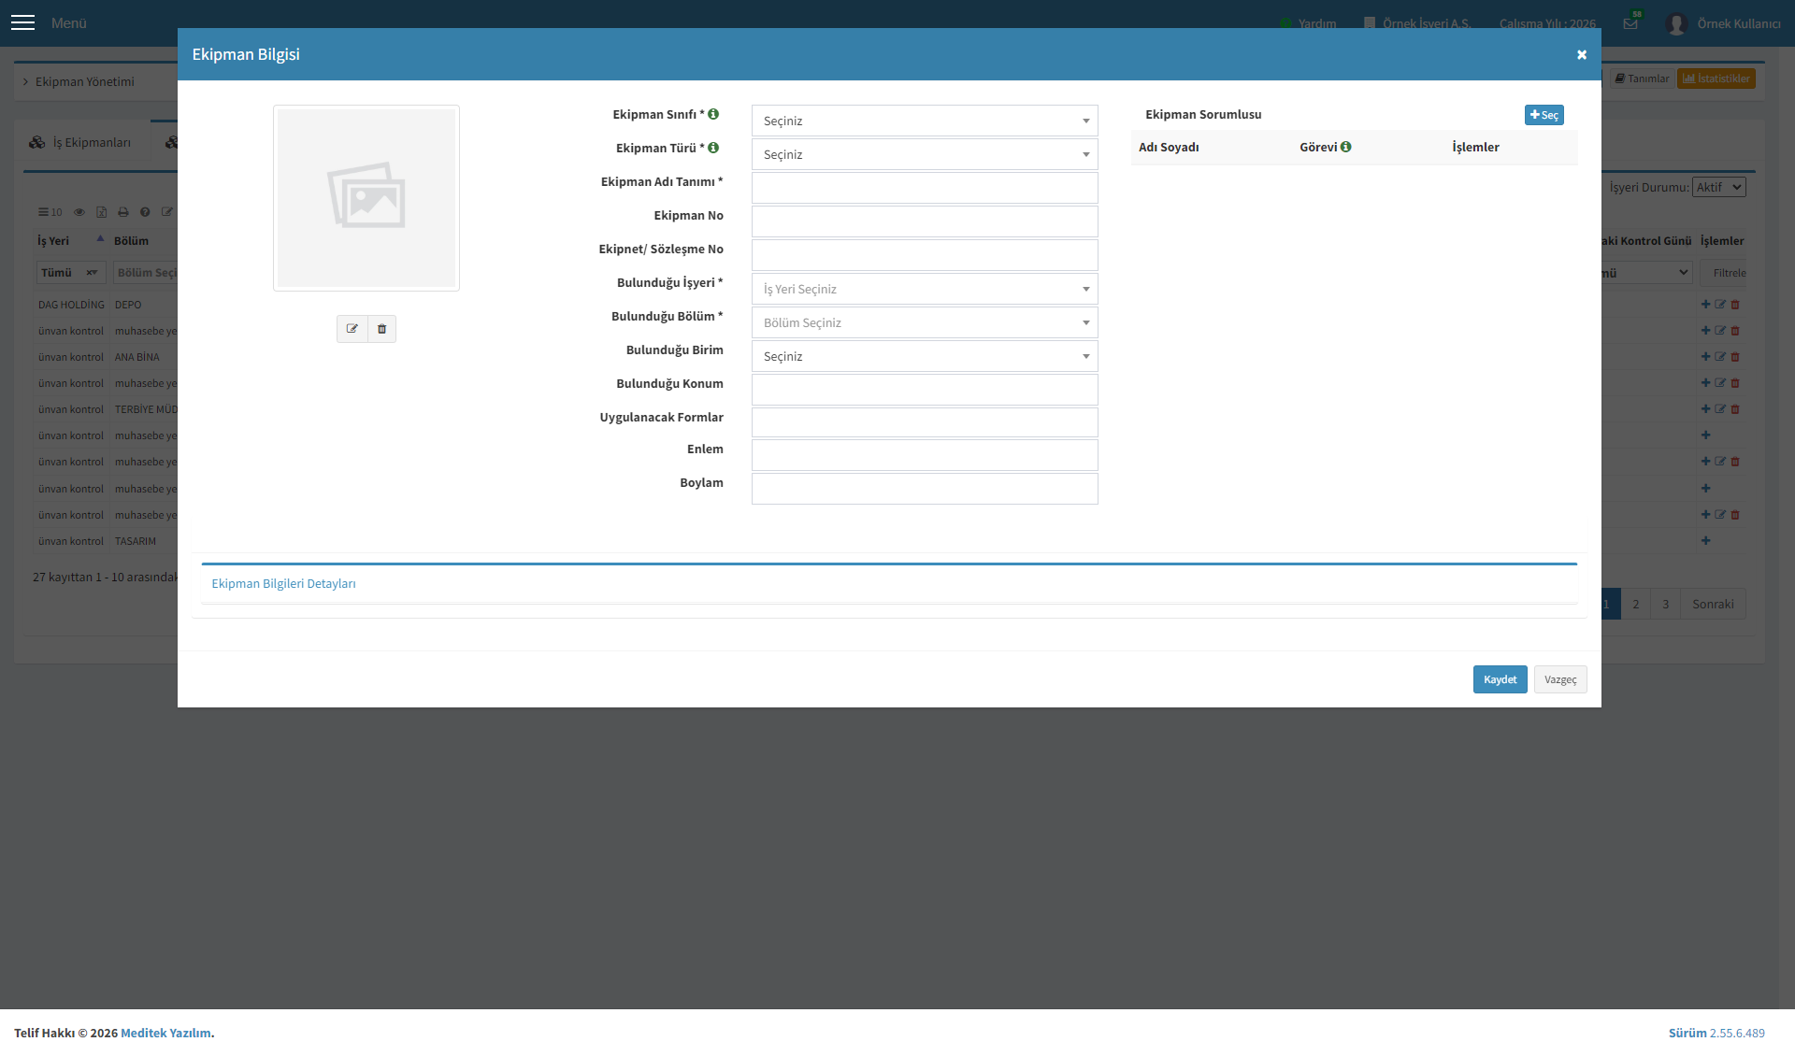This screenshot has height=1056, width=1795.
Task: Click the edit image icon under photo placeholder
Action: pyautogui.click(x=352, y=329)
